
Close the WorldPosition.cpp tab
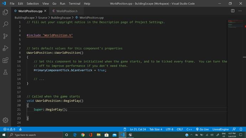tap(45, 11)
